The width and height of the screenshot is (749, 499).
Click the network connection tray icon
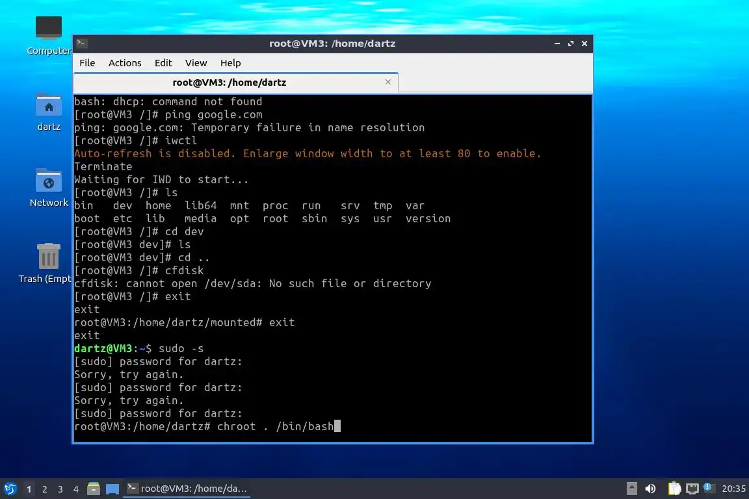pos(692,489)
